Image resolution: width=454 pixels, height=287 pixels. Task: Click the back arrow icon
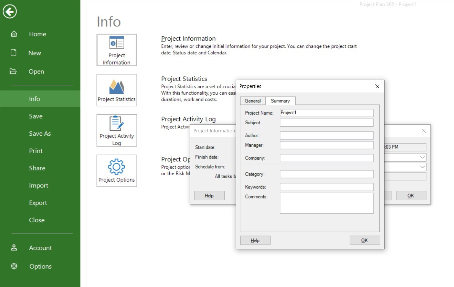10,12
